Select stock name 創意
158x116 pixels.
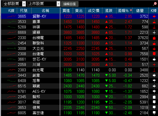(x=36, y=75)
